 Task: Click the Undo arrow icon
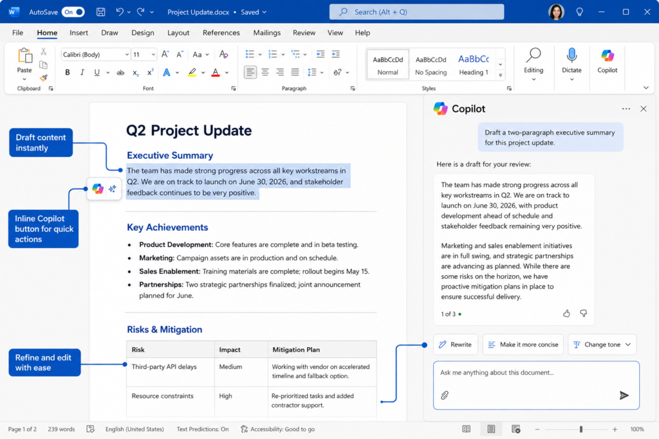coord(120,12)
